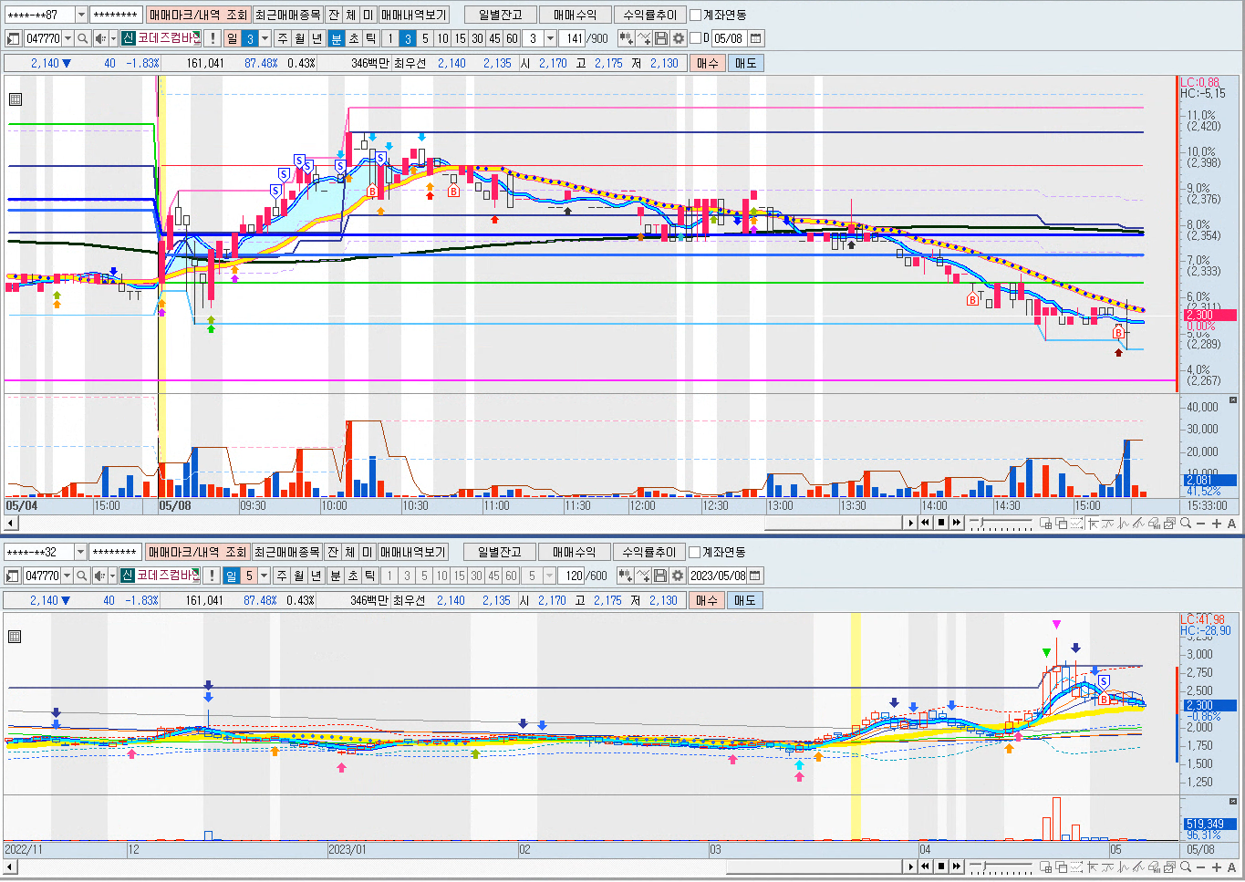Click the 'A' auto-scale icon in bottom chart footer
Screen dimensions: 1245x882
[1232, 866]
